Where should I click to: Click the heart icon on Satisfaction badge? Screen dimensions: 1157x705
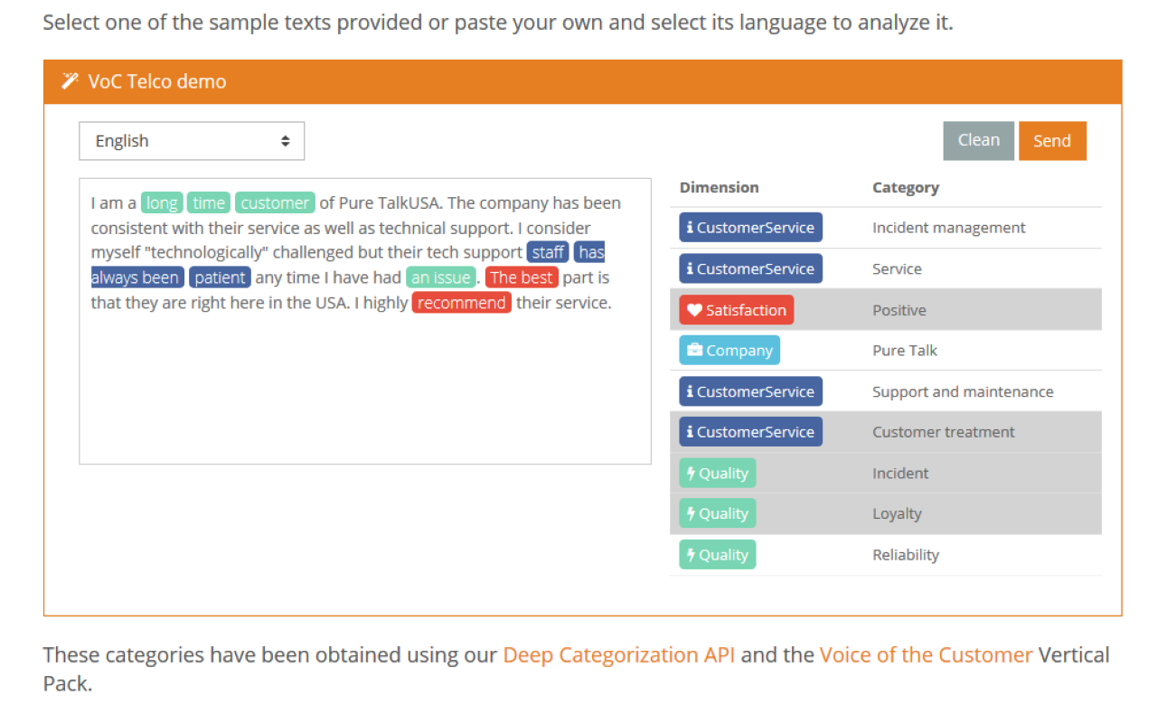[x=694, y=310]
